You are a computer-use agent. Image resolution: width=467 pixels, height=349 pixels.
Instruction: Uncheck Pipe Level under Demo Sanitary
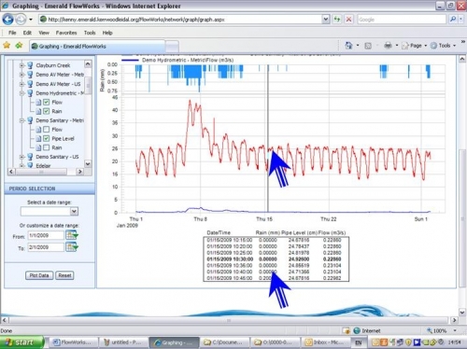[x=46, y=138]
